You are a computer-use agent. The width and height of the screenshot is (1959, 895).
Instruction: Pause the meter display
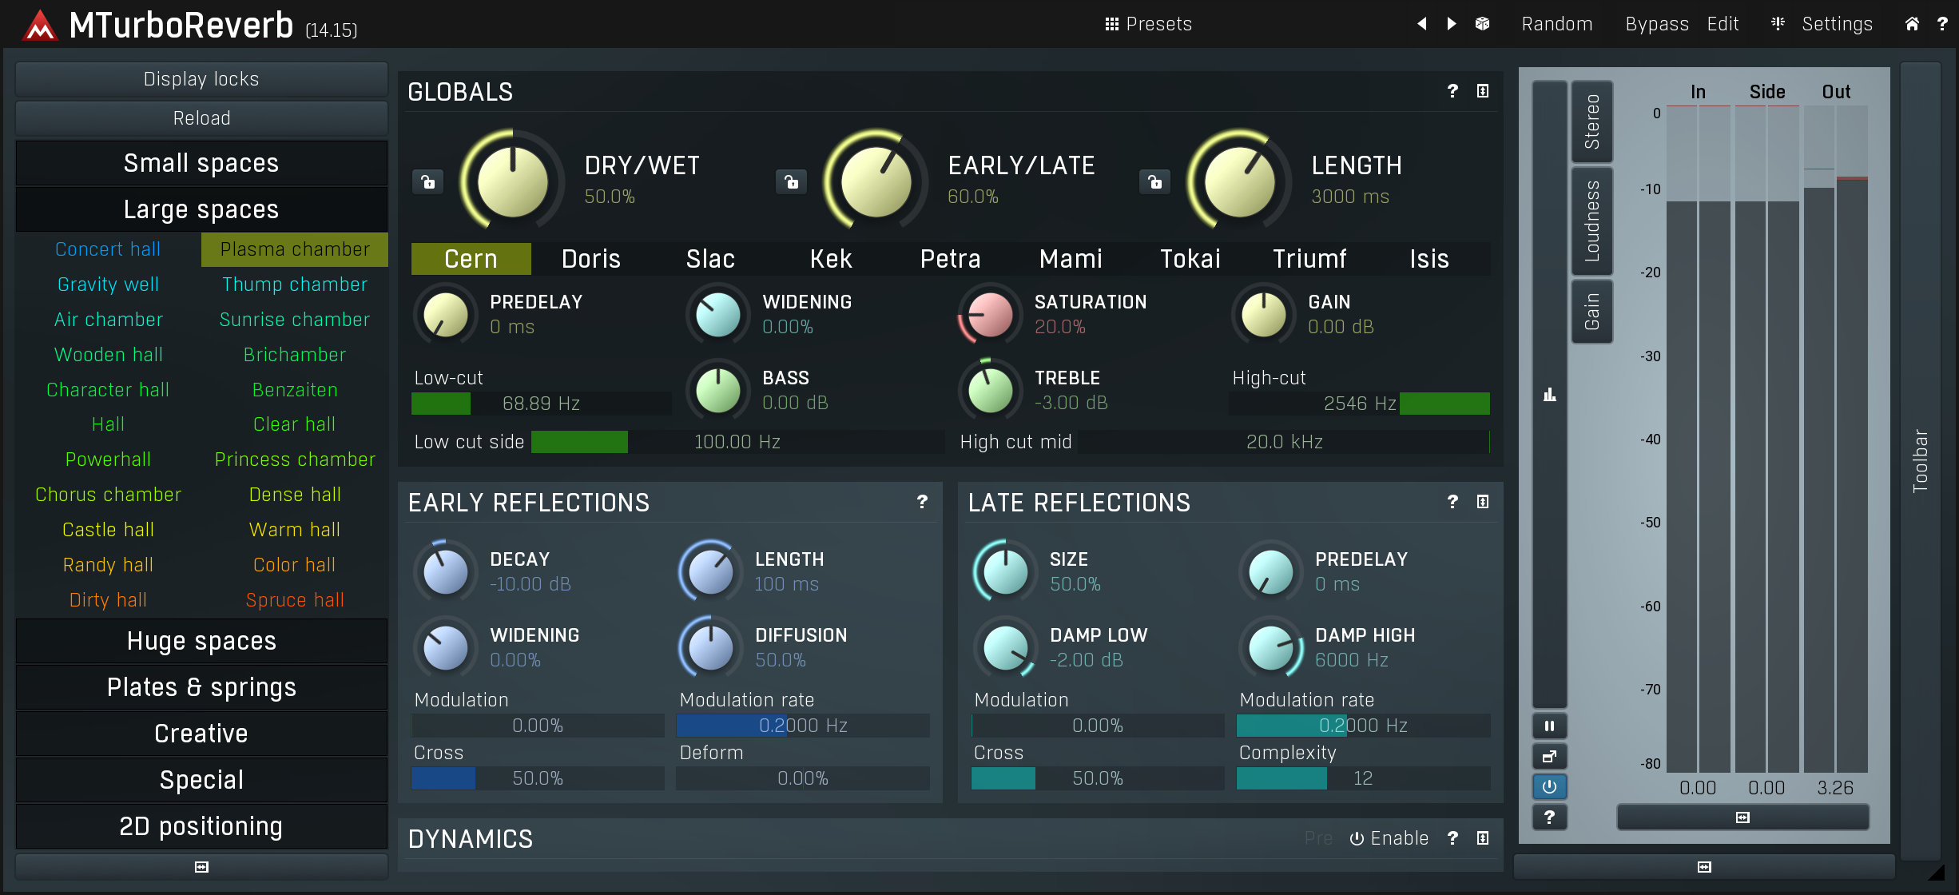point(1549,726)
